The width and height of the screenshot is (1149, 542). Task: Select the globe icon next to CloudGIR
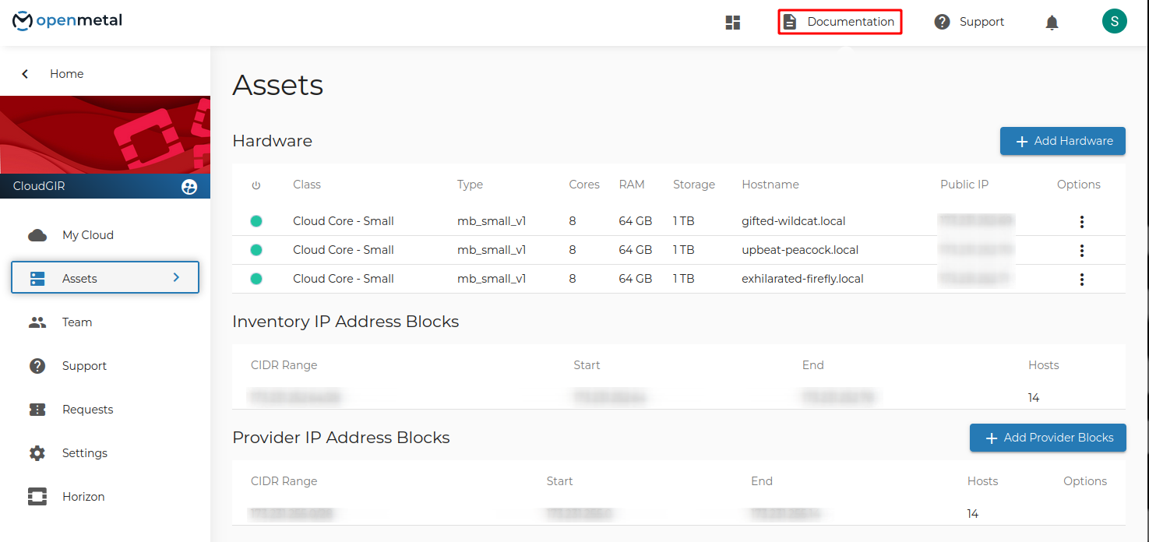189,186
